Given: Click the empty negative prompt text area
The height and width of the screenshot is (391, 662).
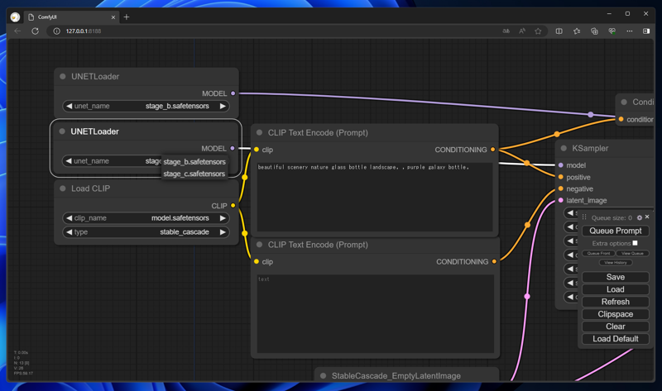Looking at the screenshot, I should click(376, 314).
